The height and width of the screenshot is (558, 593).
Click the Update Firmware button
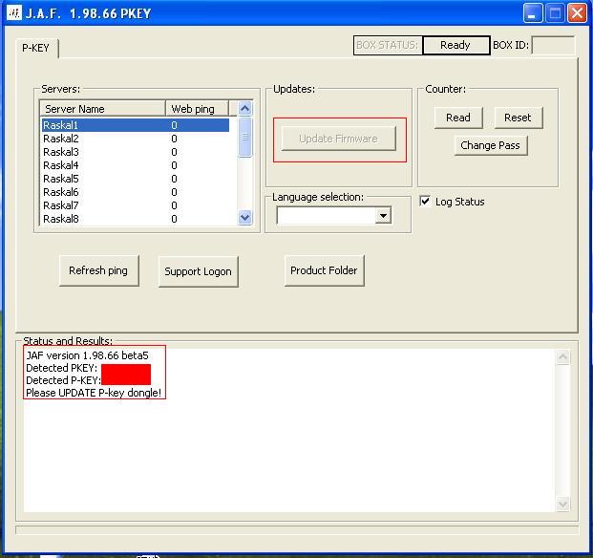339,139
